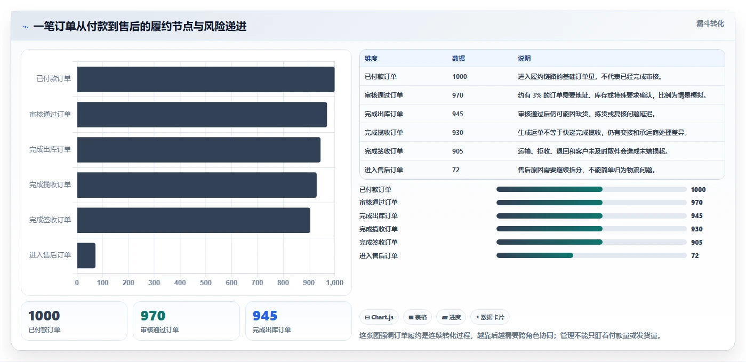Click the table cell 完成签收订单

(384, 151)
